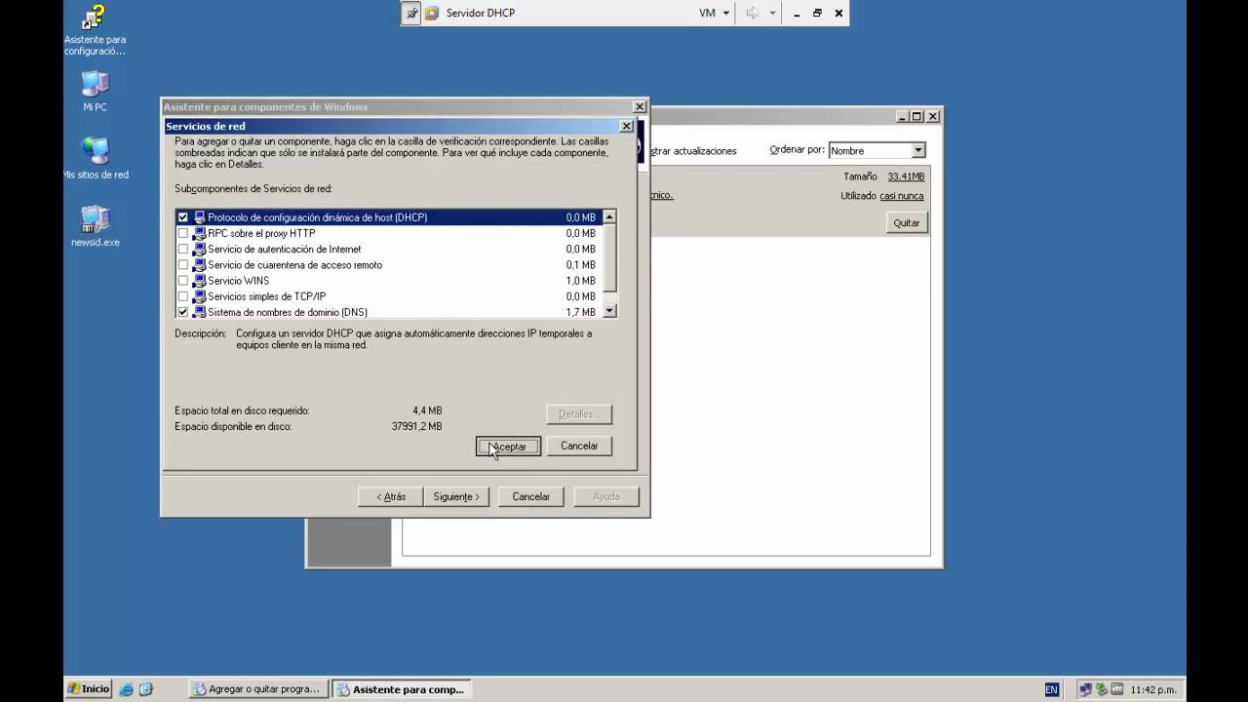
Task: Click scroll down arrow in subcomponents list
Action: coord(609,311)
